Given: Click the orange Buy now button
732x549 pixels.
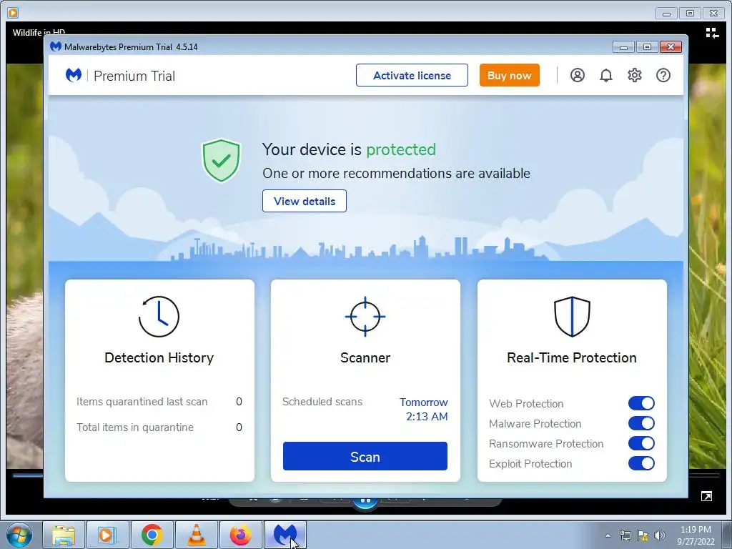Looking at the screenshot, I should click(509, 75).
